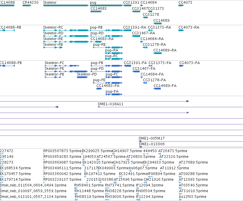Screen dimensions: 243x201
Task: Select the CG31278-RA transcript label
Action: 154,45
